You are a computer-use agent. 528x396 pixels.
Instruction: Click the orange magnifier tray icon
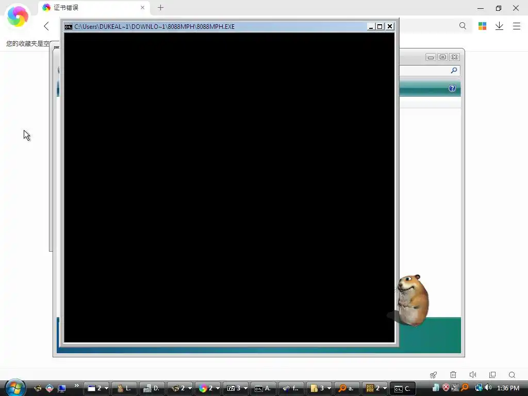tap(465, 388)
